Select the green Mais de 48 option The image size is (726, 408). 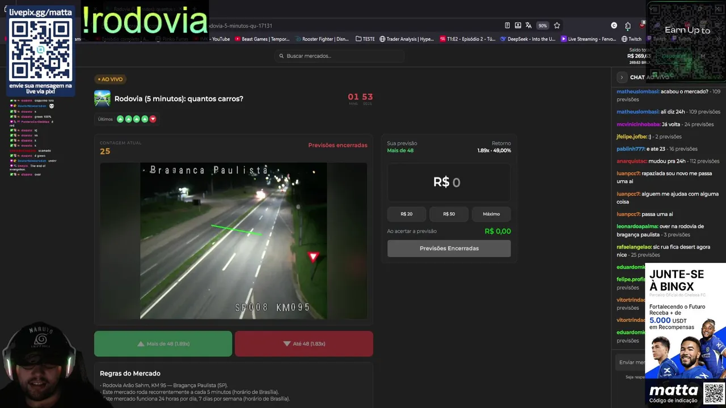pyautogui.click(x=163, y=343)
